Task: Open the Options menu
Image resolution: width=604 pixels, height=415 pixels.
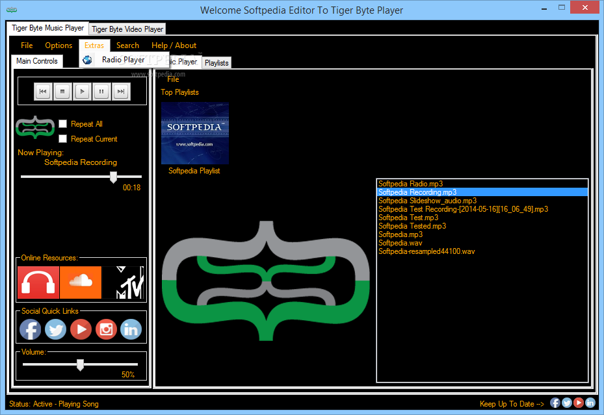Action: [x=59, y=45]
